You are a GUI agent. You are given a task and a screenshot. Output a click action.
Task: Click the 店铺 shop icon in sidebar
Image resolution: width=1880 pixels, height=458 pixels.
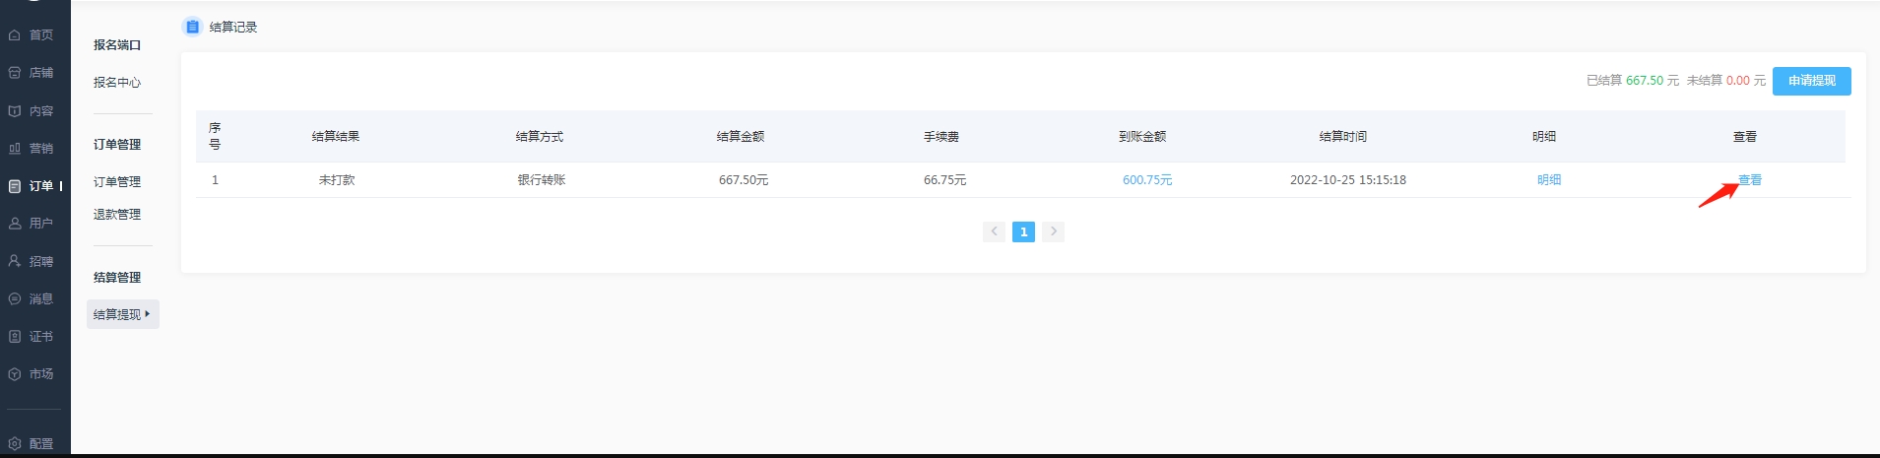pos(15,73)
